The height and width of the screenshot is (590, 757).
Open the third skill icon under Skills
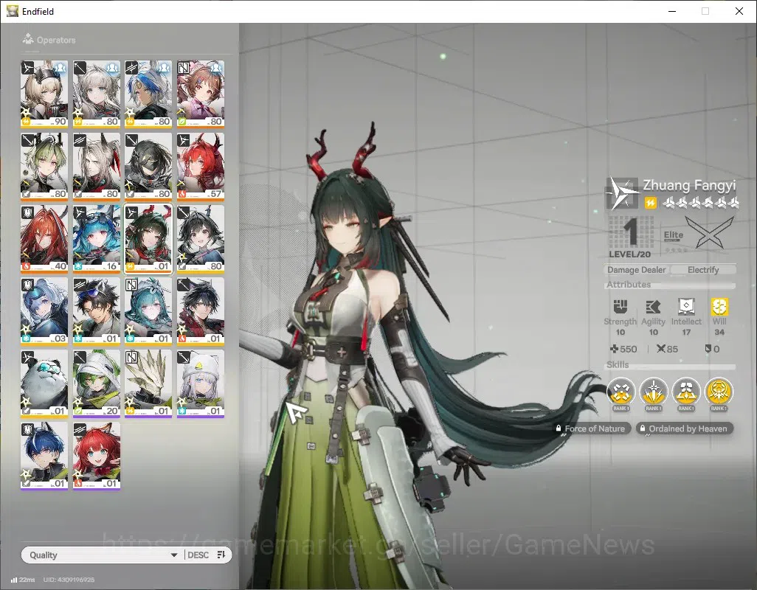tap(686, 392)
